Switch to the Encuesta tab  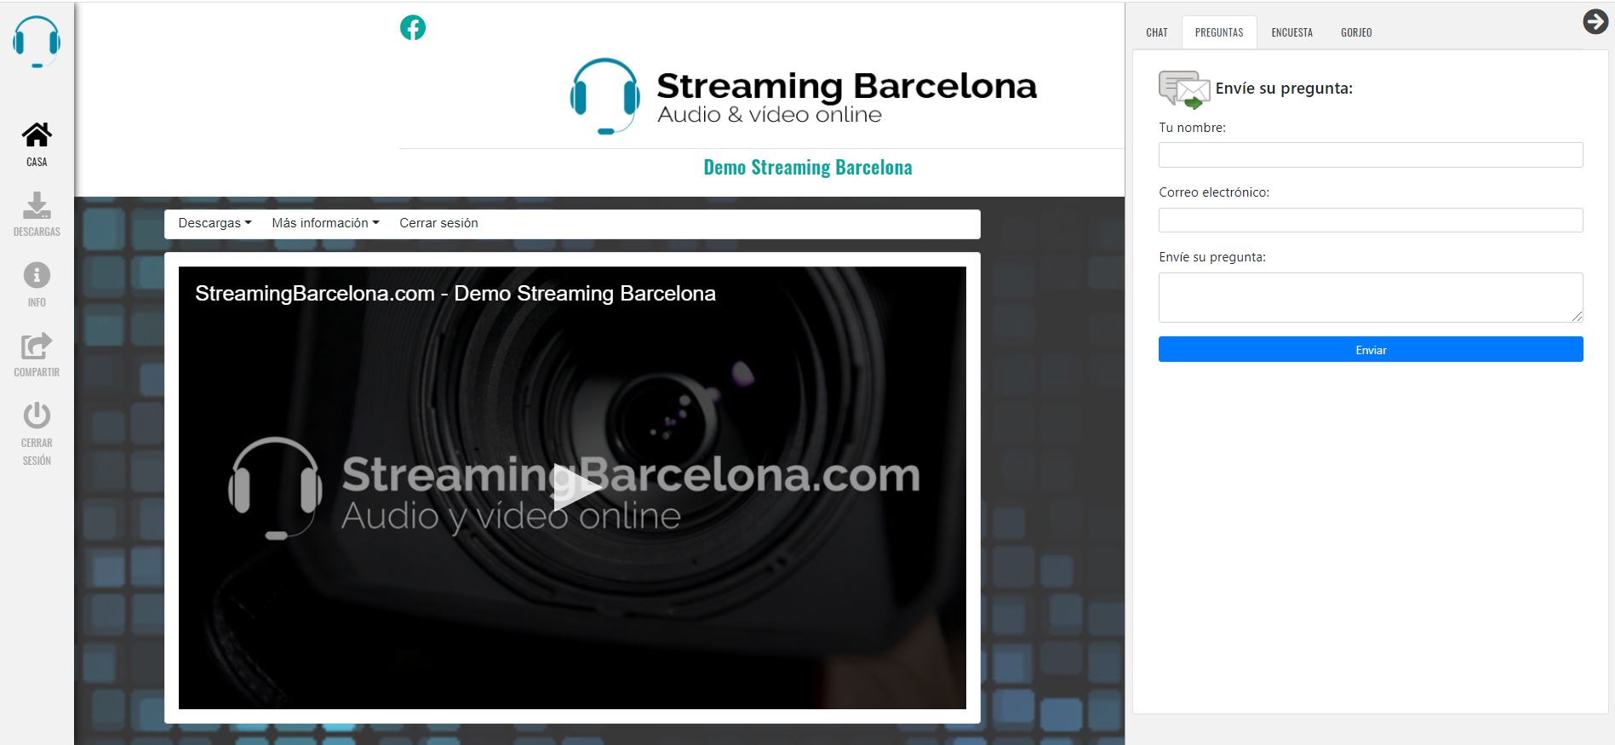1291,32
